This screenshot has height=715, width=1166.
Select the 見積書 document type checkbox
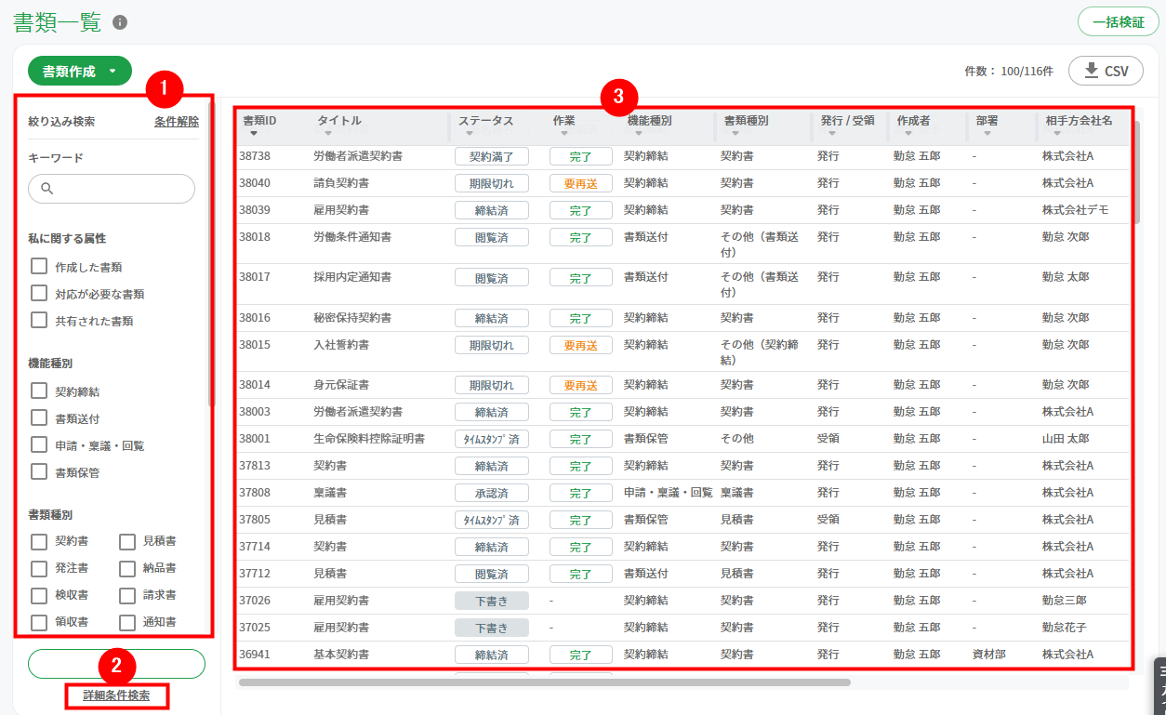(x=127, y=541)
